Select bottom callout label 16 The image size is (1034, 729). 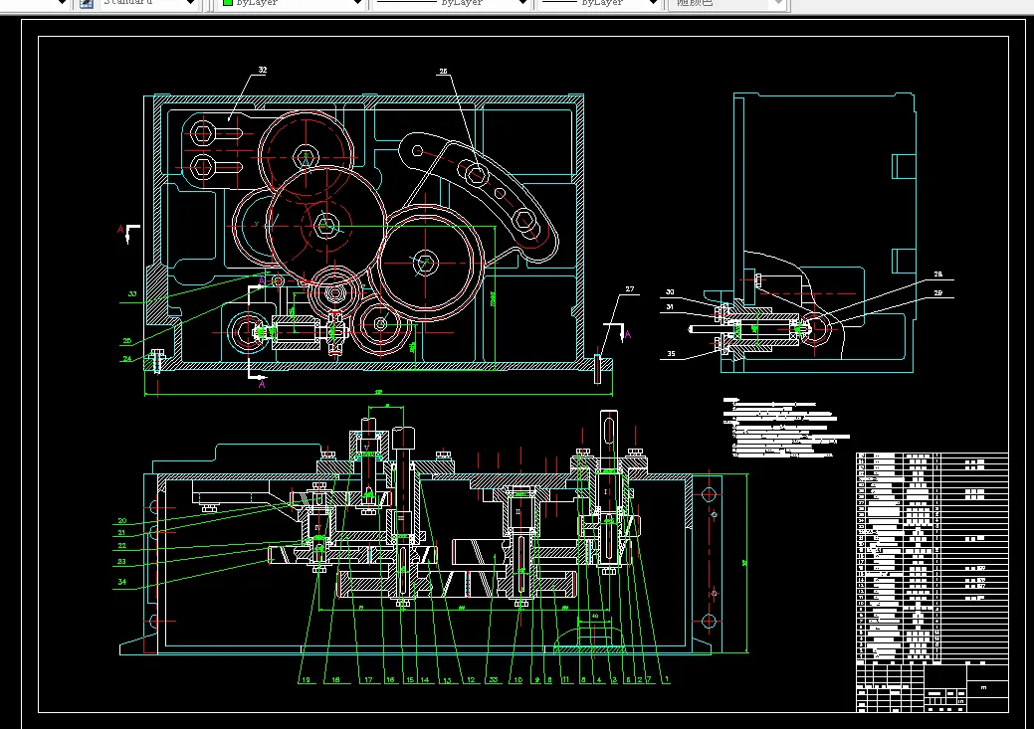point(390,680)
